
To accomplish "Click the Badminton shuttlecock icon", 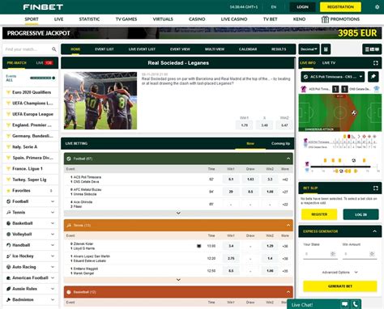I will pos(8,299).
